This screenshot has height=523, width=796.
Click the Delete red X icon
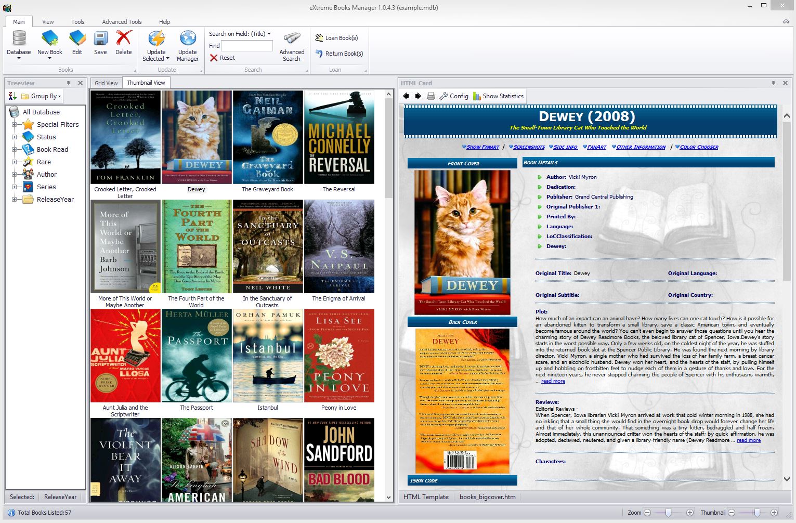[124, 39]
